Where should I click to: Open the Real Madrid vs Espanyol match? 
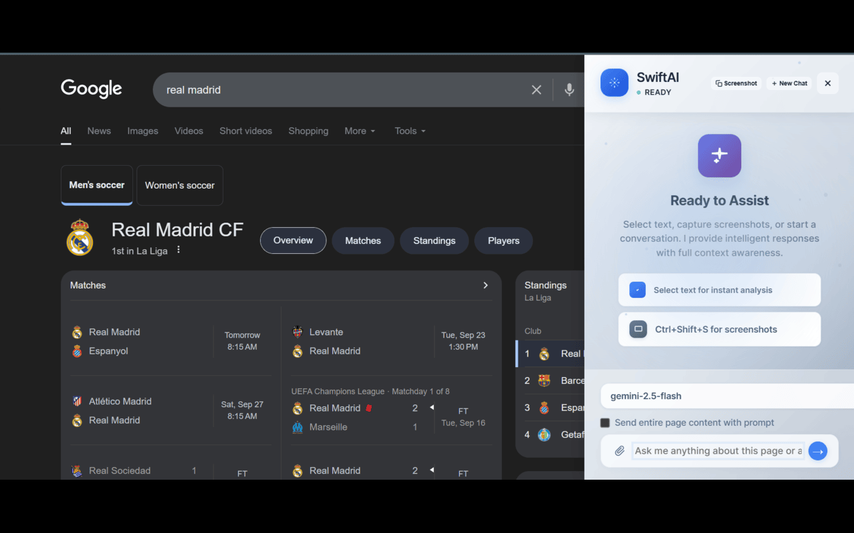click(x=171, y=341)
